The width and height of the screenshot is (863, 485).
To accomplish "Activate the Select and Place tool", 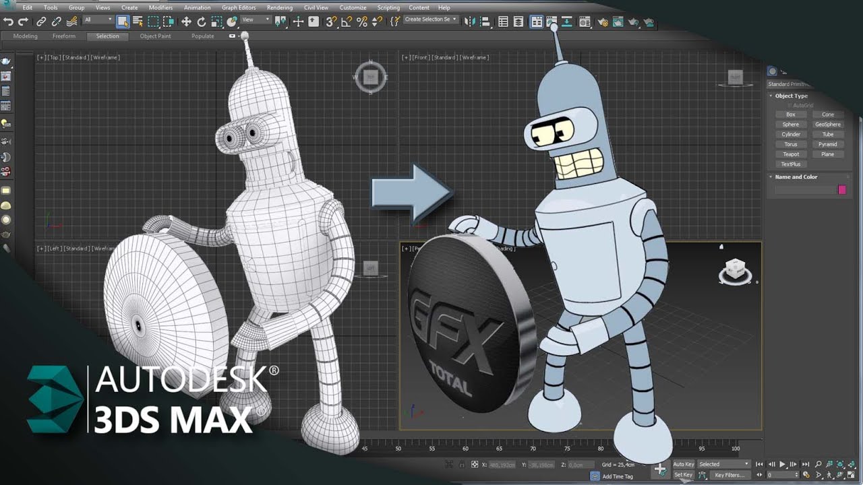I will (x=232, y=22).
